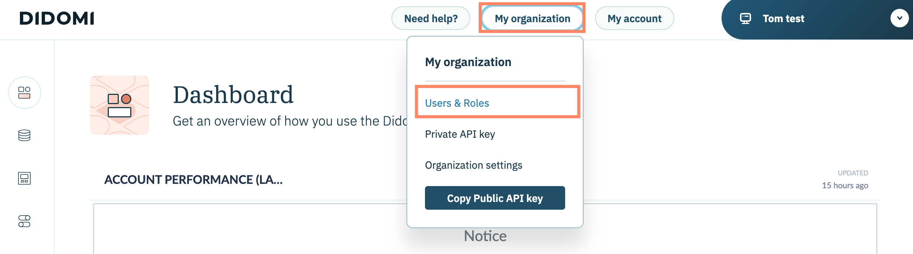Expand the Tom test organization chevron

(899, 18)
